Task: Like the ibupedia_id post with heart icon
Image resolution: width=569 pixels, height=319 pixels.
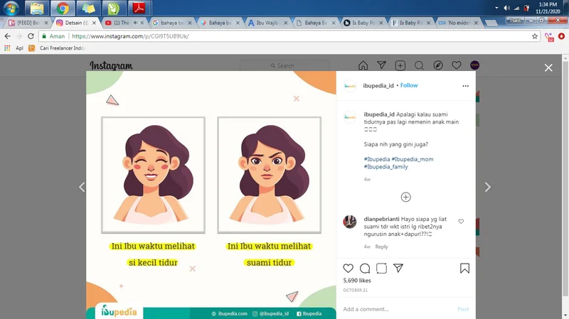Action: click(348, 269)
